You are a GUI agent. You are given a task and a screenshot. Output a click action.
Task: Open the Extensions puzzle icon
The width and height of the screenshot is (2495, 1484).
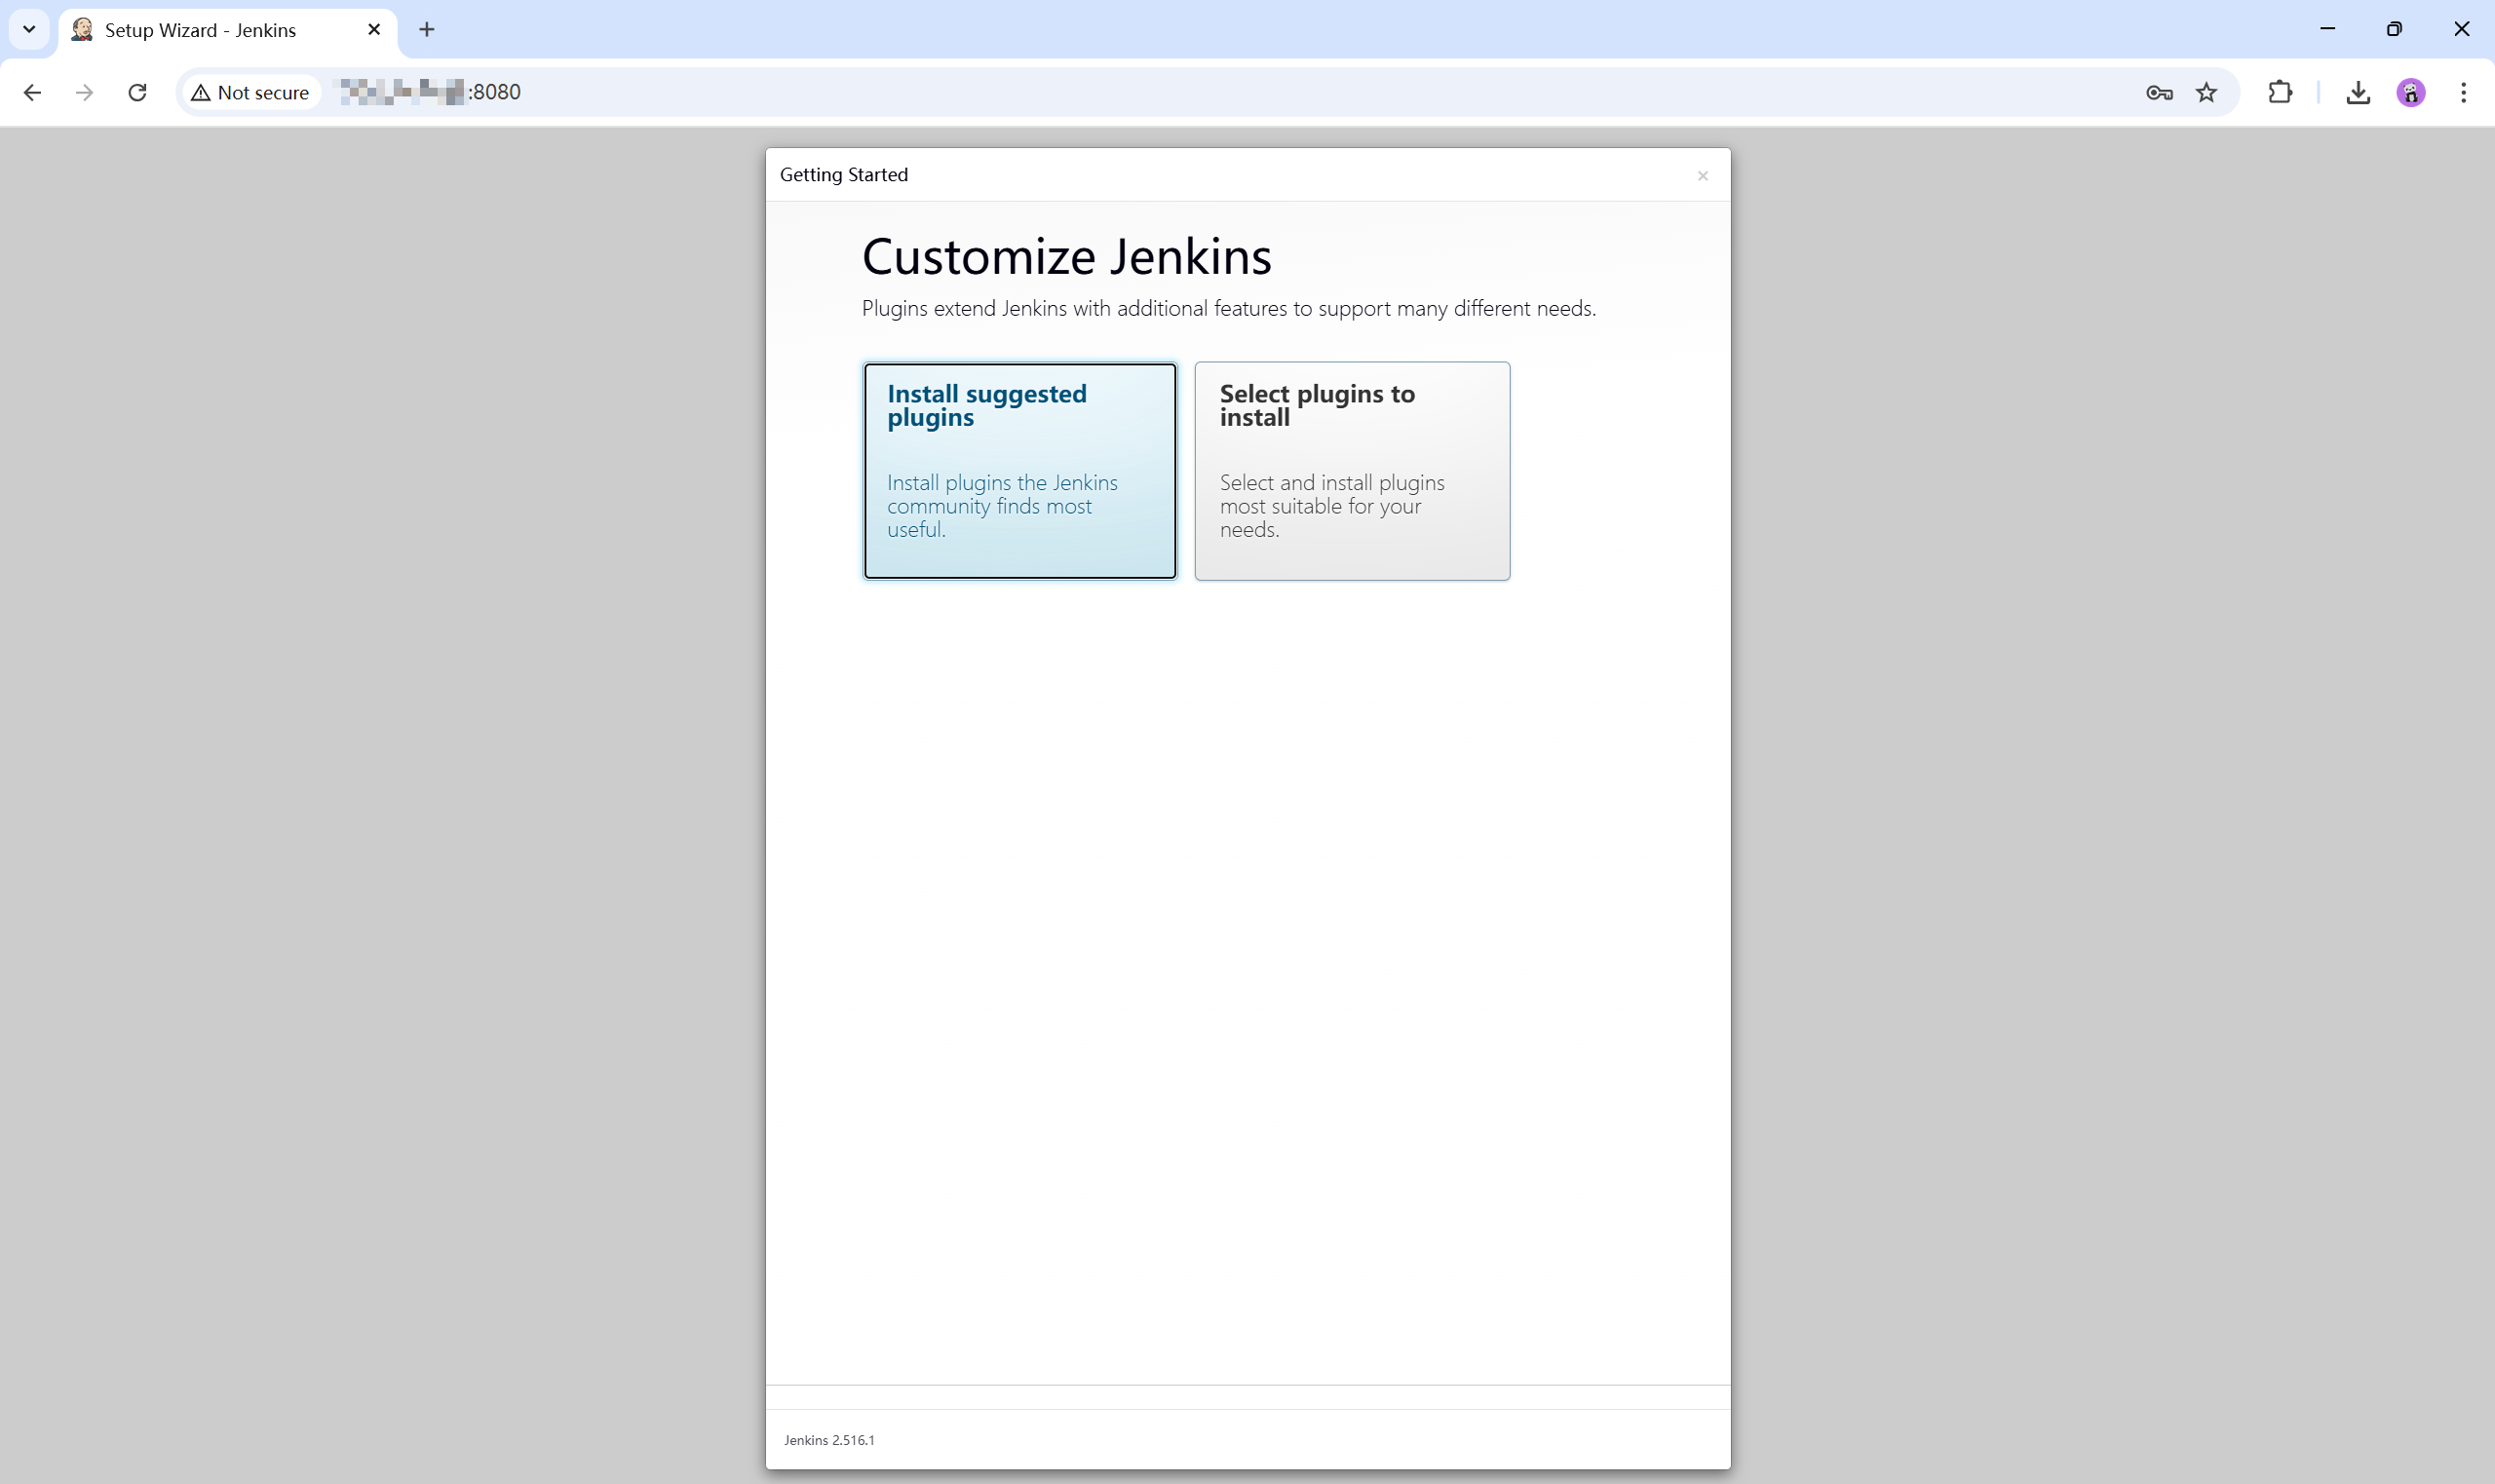(2279, 92)
